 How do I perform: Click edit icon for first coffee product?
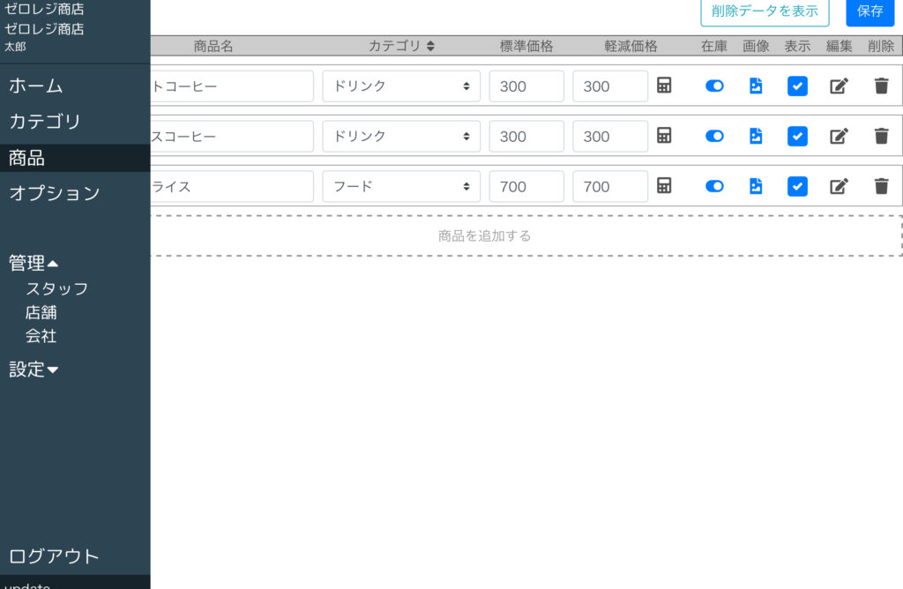(839, 86)
